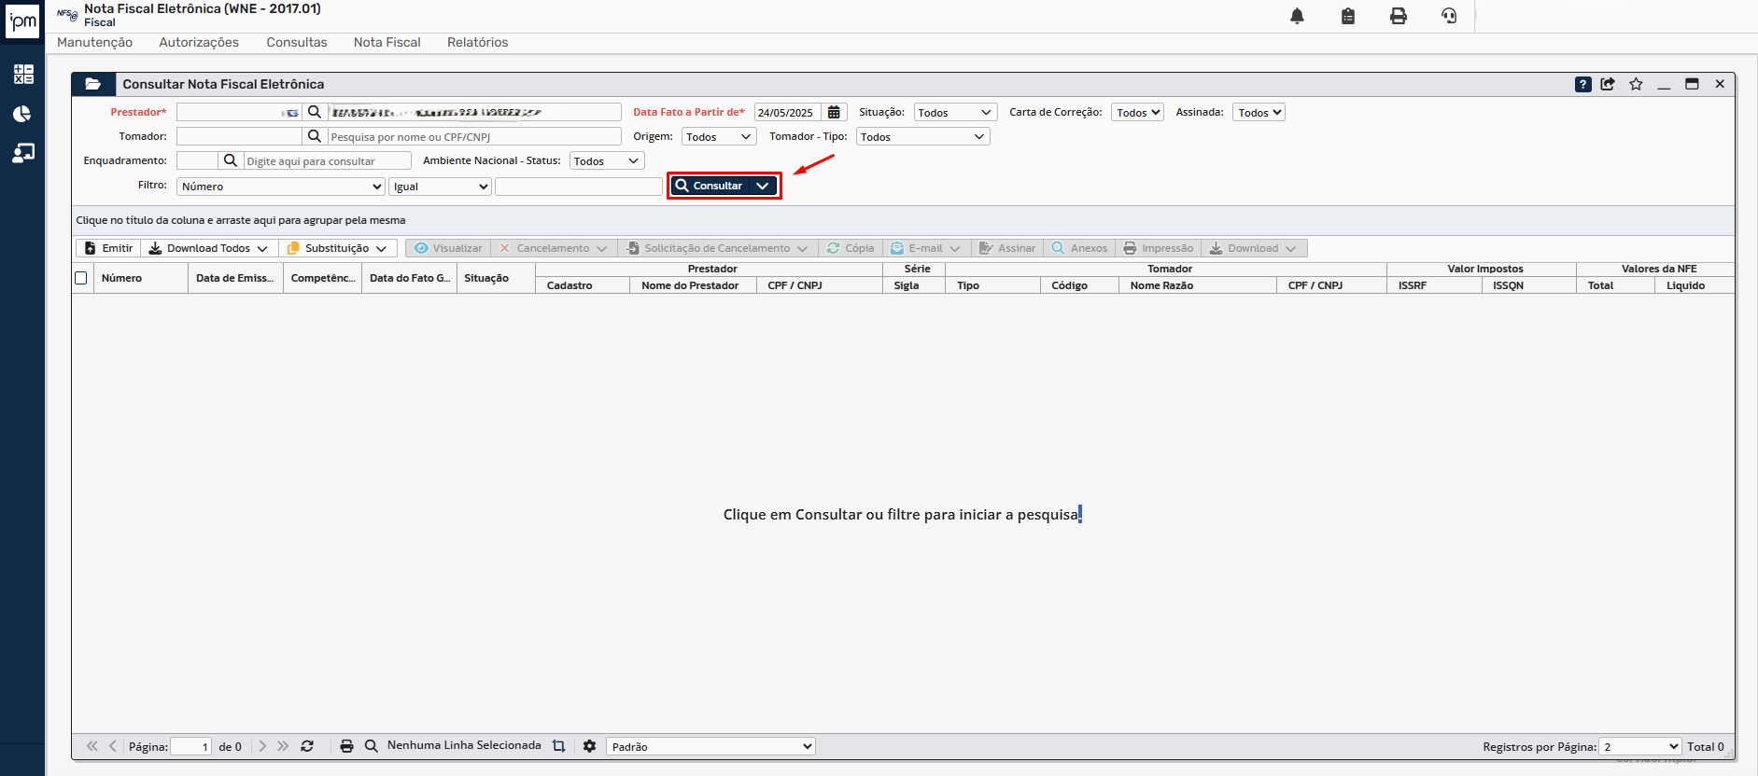Open the Padrão layout dropdown
1758x776 pixels.
[x=710, y=746]
